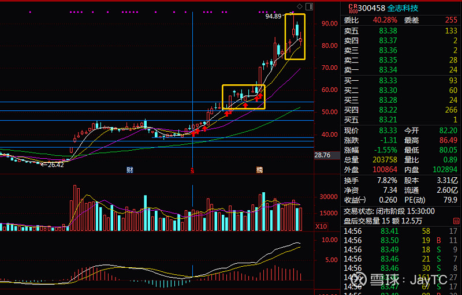Click the 买四 bid volume 266
The image size is (462, 295).
pyautogui.click(x=451, y=110)
